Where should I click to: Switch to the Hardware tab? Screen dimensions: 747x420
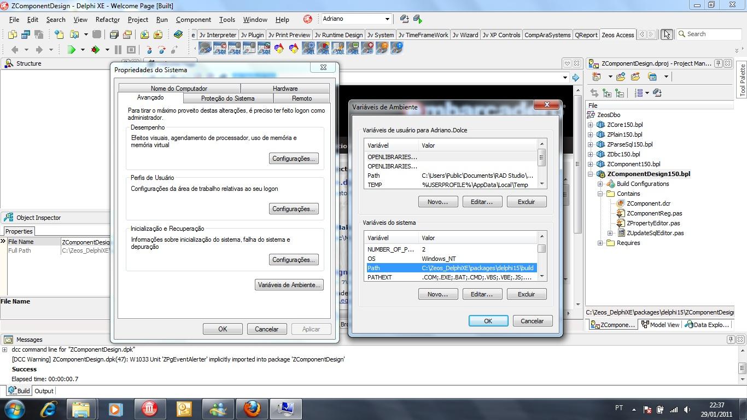(285, 89)
